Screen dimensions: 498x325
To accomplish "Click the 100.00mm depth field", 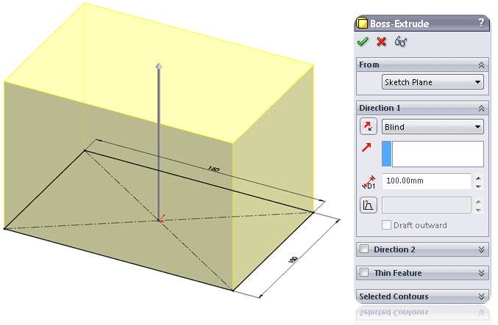I will tap(427, 181).
